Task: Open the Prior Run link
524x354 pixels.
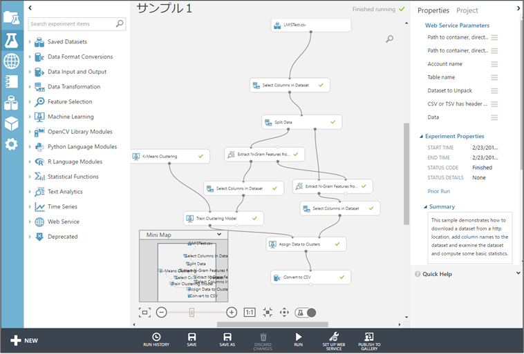Action: pos(438,192)
